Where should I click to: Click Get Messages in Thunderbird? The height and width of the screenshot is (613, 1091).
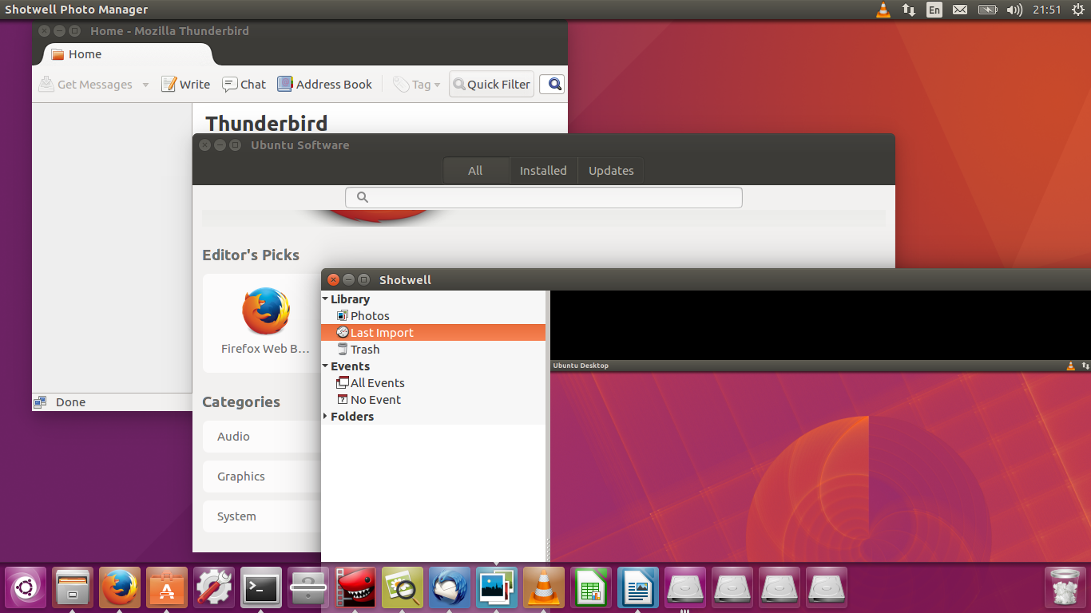coord(85,85)
